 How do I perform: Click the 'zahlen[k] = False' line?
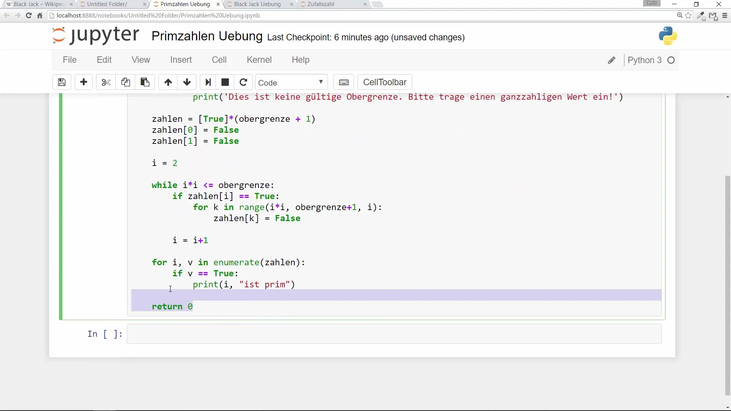click(x=257, y=218)
